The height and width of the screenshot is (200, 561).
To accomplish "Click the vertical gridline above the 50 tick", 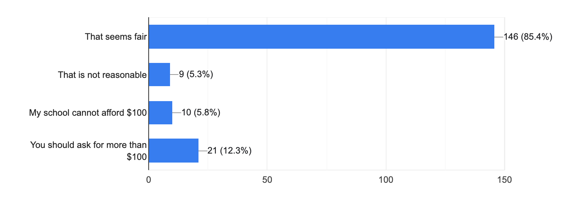I will tap(267, 94).
